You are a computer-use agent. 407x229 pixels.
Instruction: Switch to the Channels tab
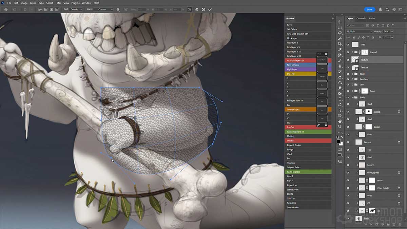pos(361,19)
